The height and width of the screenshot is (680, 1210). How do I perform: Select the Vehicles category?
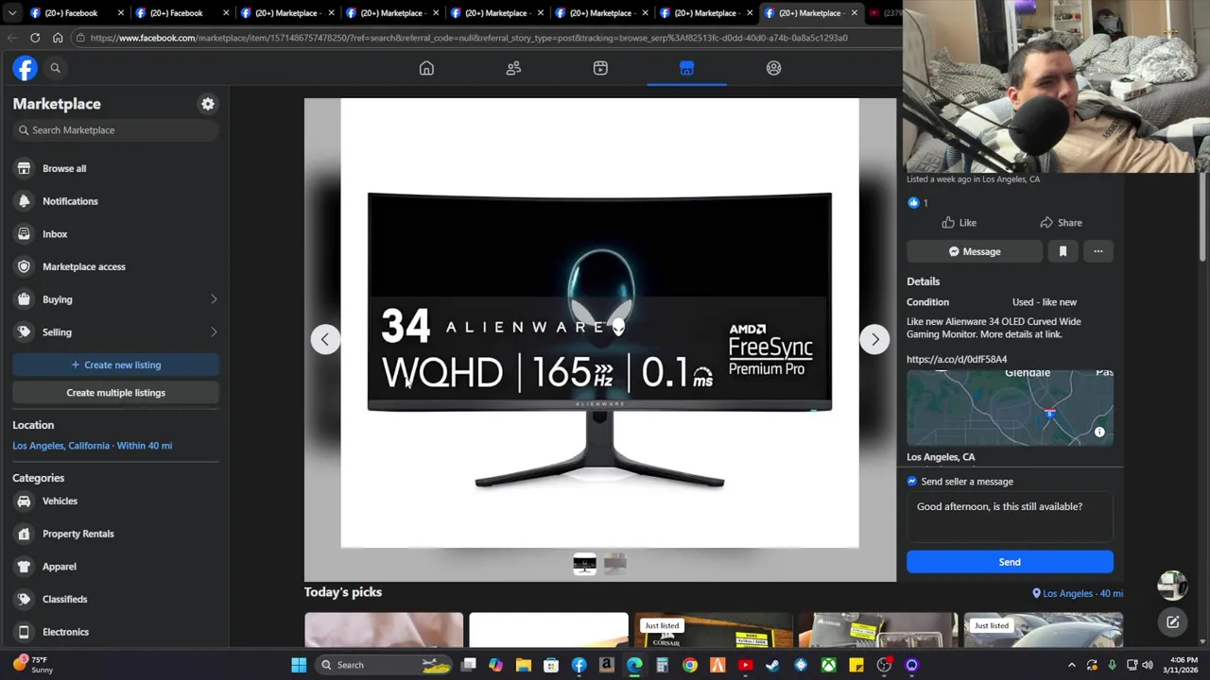[x=115, y=501]
